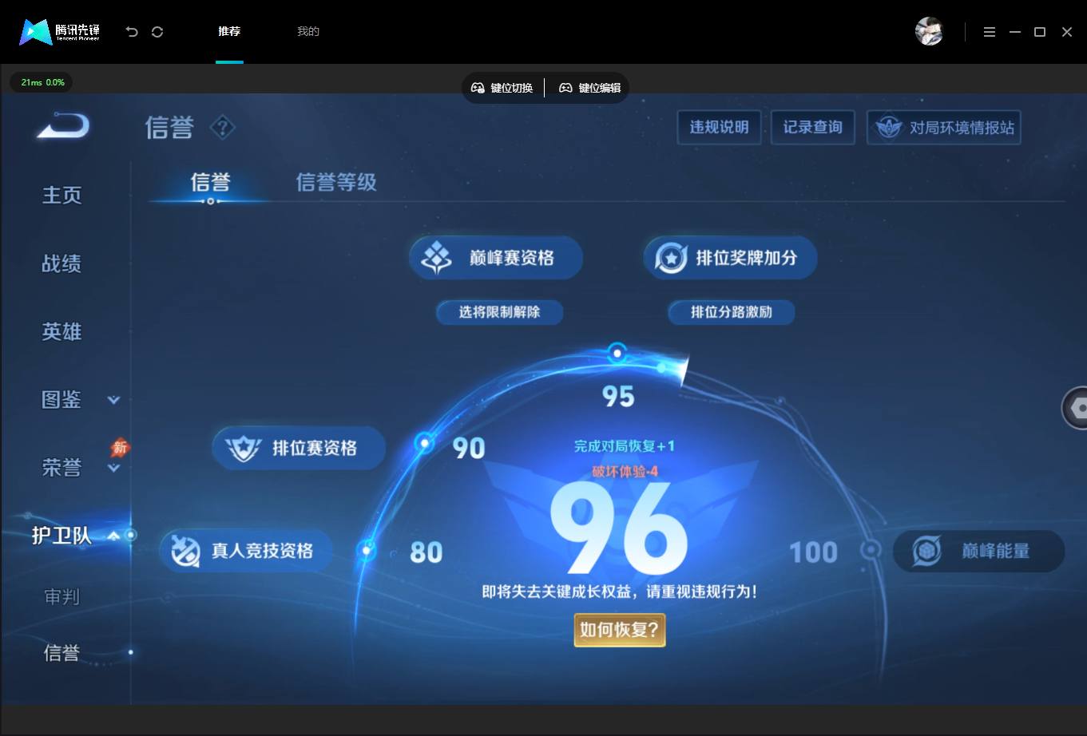Screen dimensions: 1087x736
Task: Click the 21ms latency indicator
Action: click(x=42, y=82)
